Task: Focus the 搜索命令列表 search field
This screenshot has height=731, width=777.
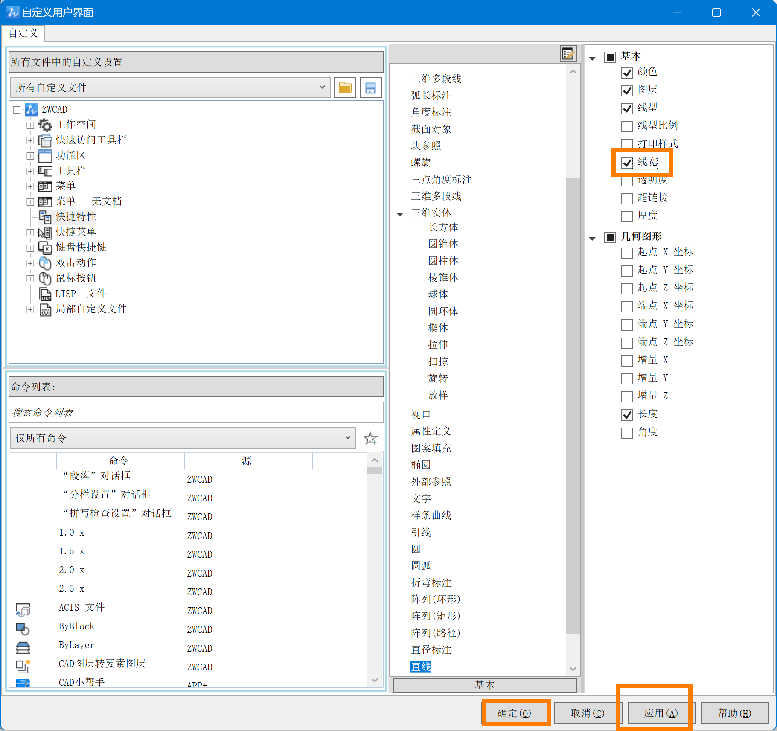Action: point(196,412)
